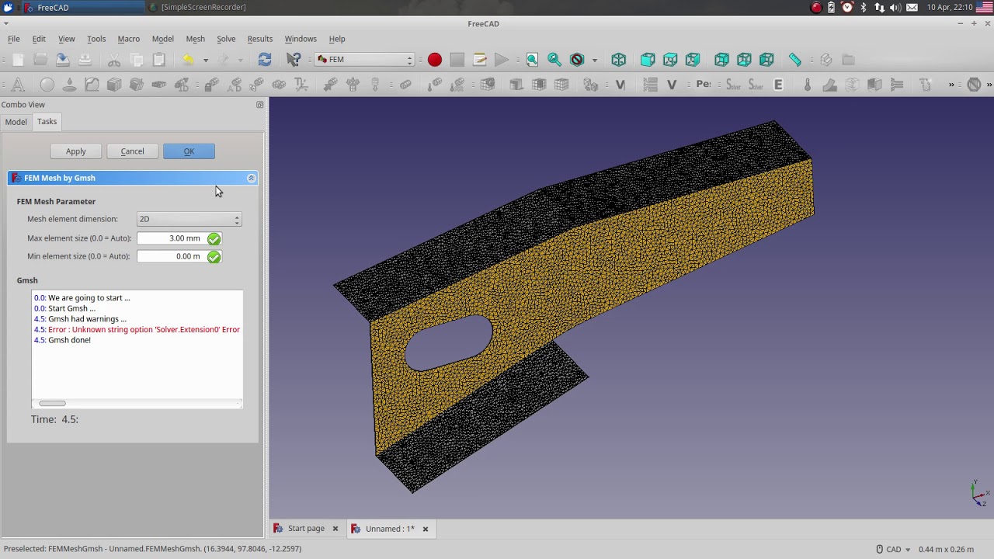The image size is (994, 559).
Task: Close the Start page tab
Action: (335, 529)
